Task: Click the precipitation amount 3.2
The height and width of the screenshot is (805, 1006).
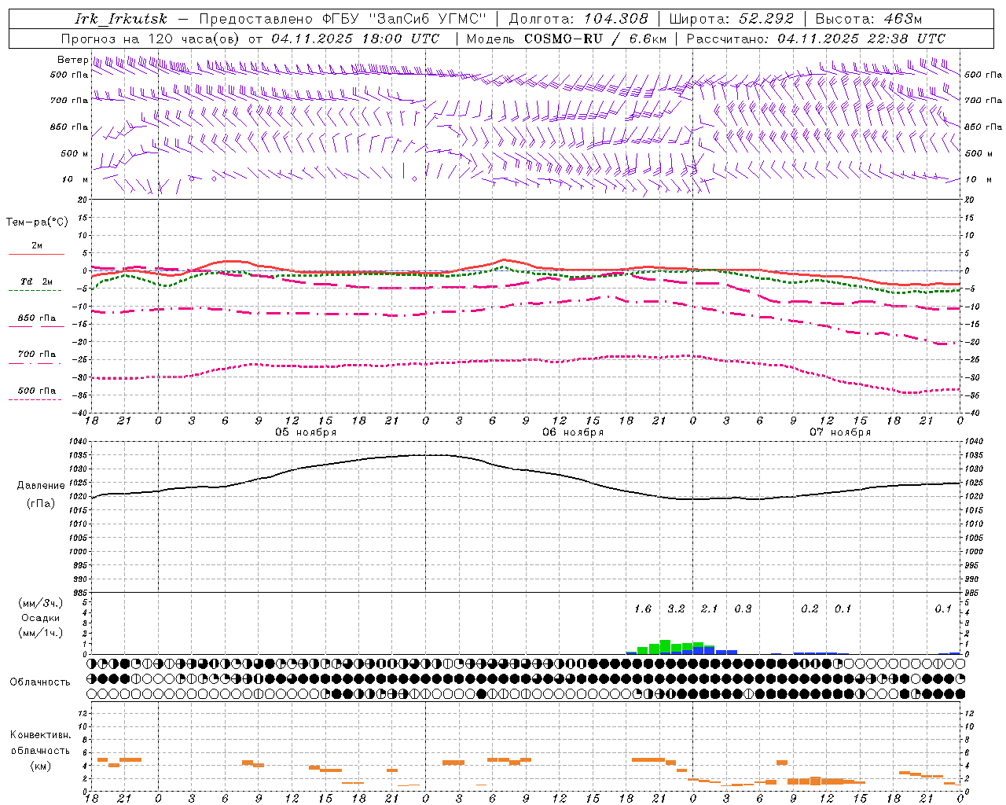Action: [x=676, y=609]
